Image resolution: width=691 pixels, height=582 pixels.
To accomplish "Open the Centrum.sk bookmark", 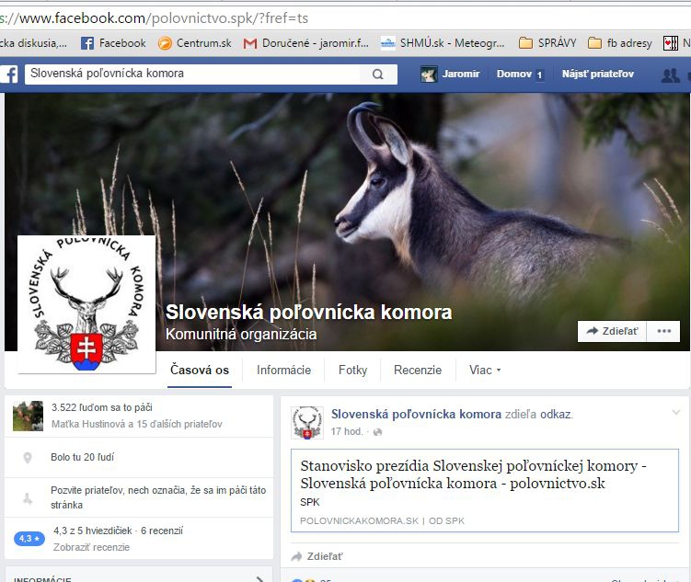I will [195, 42].
